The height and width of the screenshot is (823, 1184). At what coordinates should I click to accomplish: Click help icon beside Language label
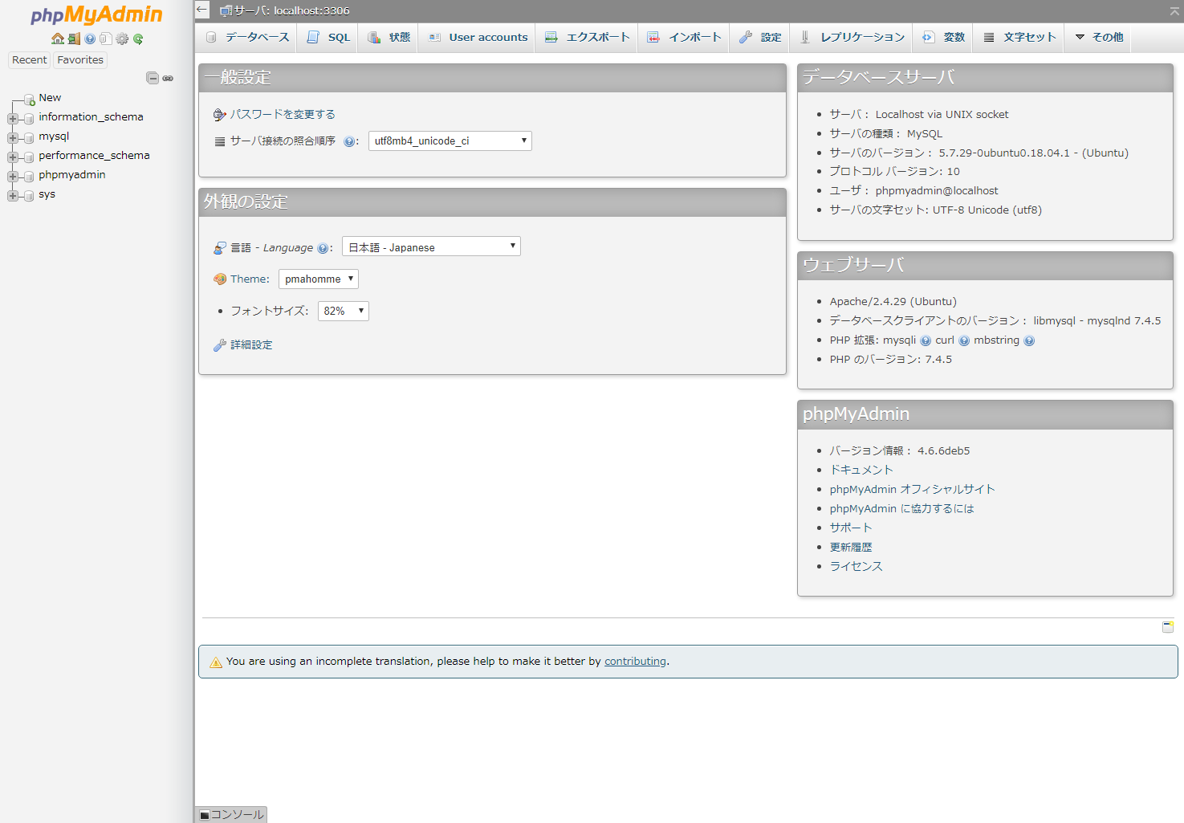[x=323, y=248]
